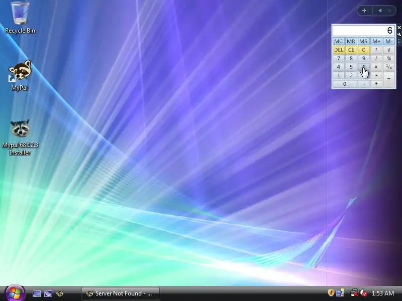Store value with MS key
This screenshot has width=402, height=301.
tap(363, 41)
